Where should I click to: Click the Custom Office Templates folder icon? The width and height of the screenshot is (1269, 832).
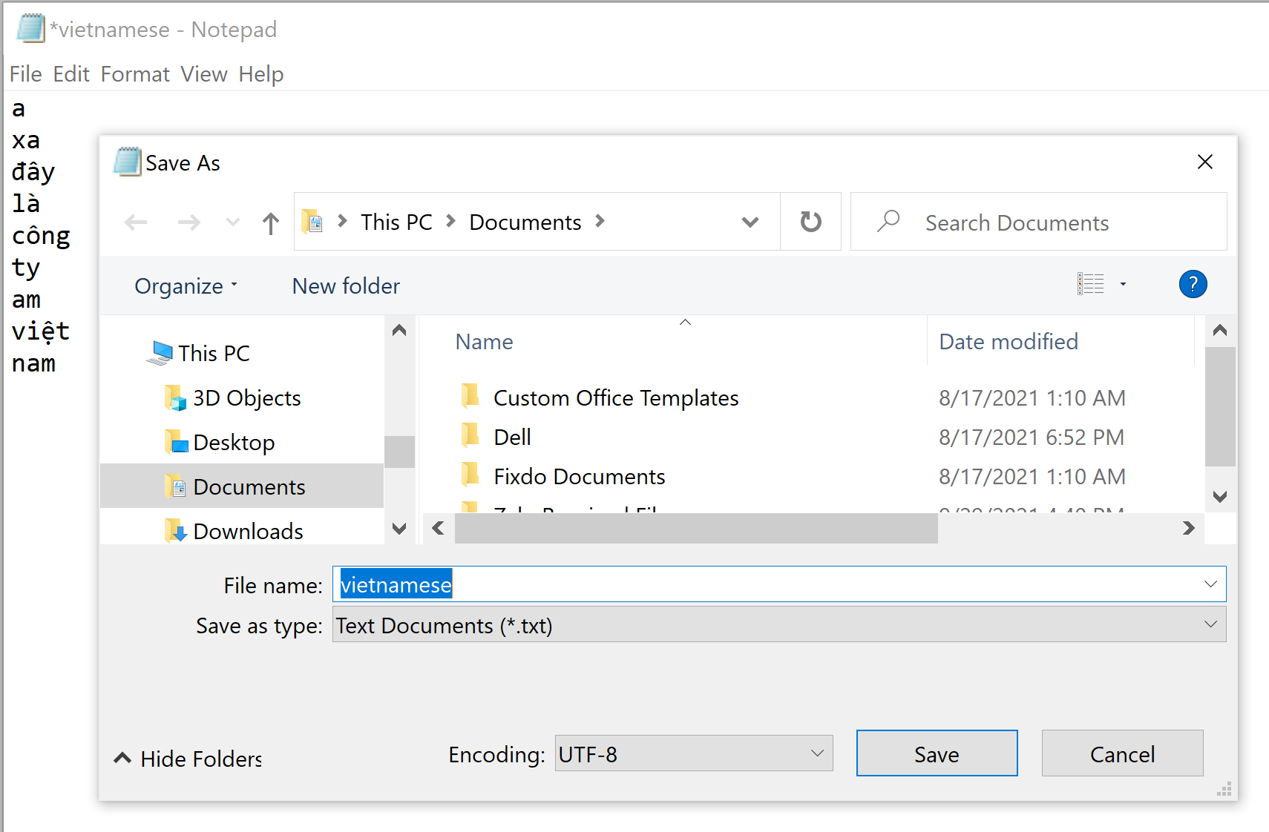coord(470,395)
